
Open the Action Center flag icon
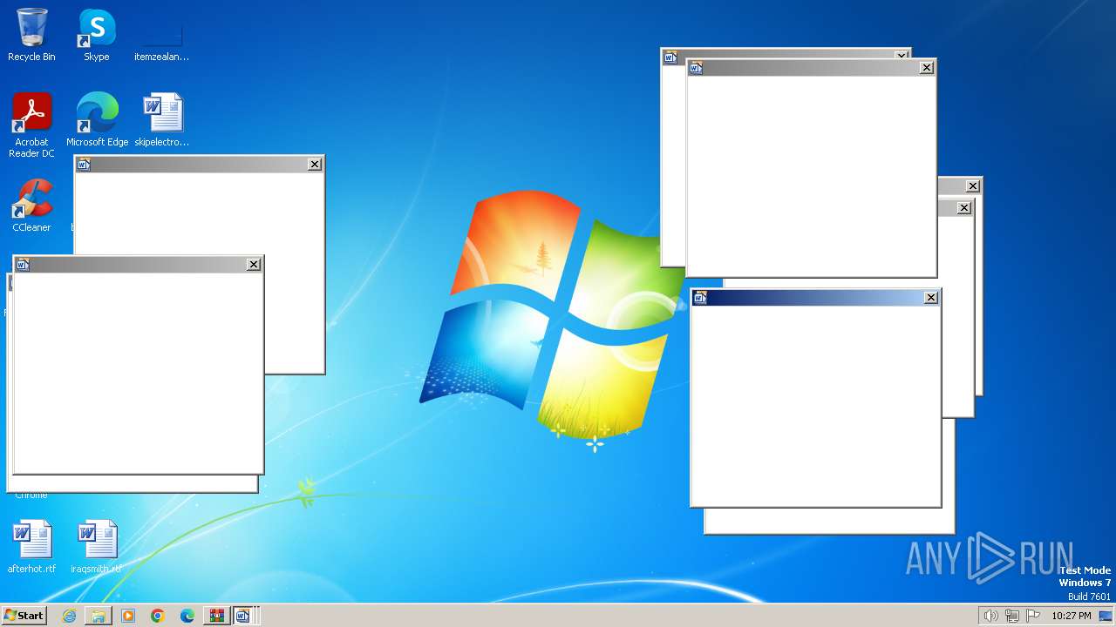[x=1033, y=616]
